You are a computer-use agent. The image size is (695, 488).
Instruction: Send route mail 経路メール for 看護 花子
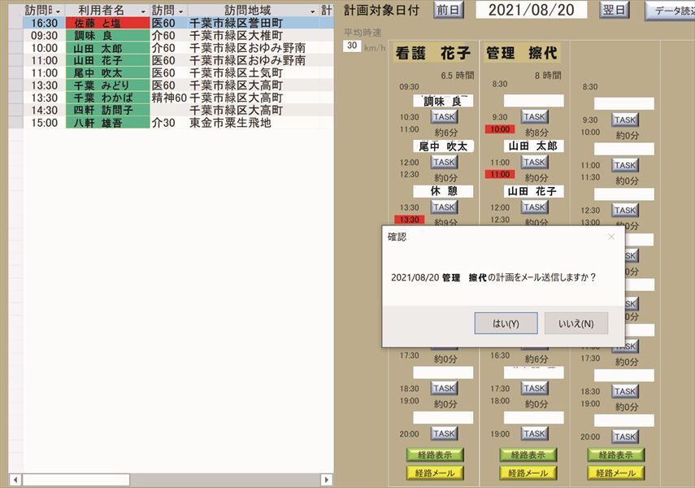click(435, 473)
